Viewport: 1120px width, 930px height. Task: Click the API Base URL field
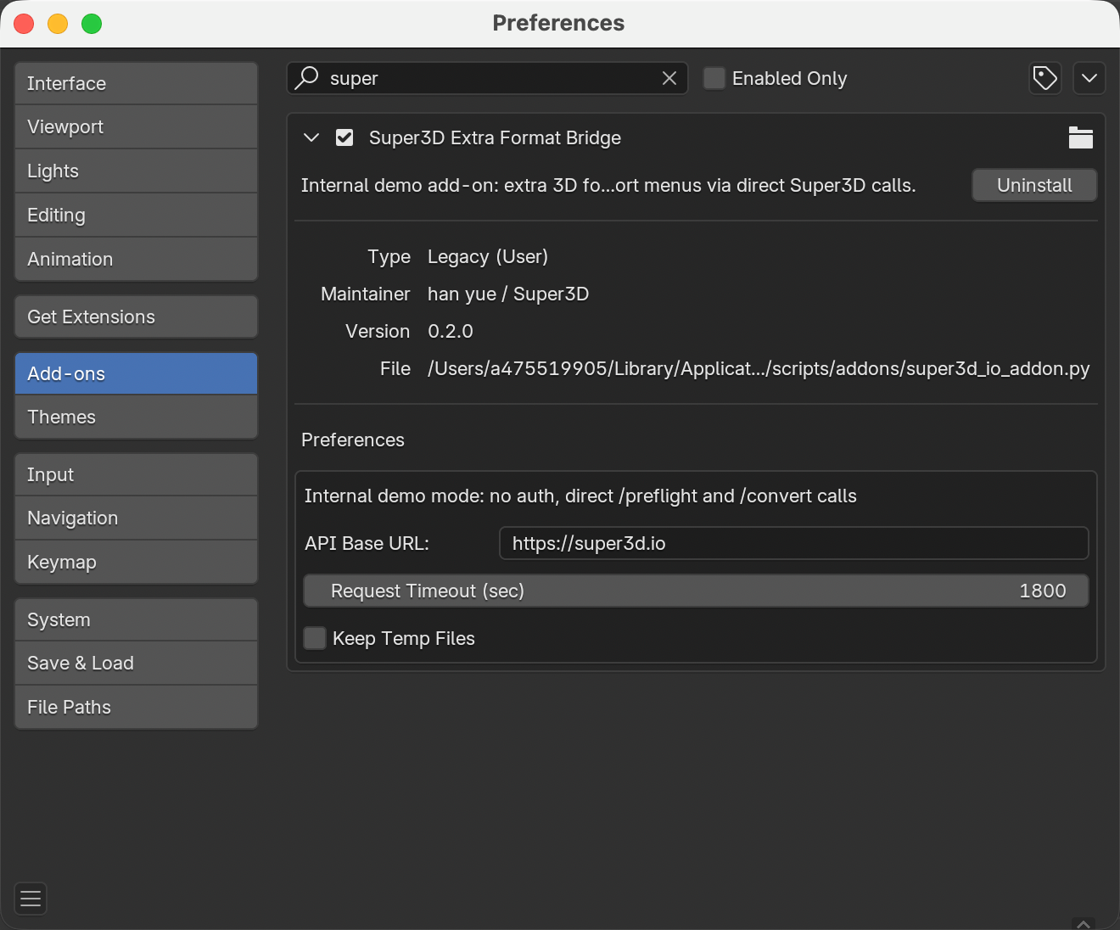793,543
